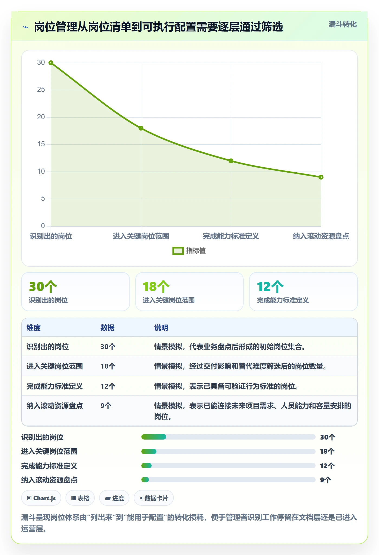
Task: Click the chart data point at 30
Action: 51,63
